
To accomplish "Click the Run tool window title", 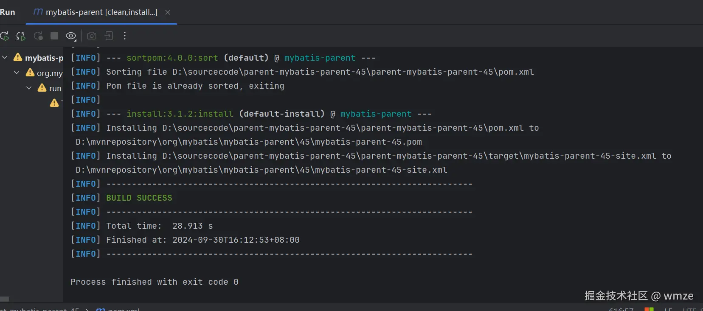I will pyautogui.click(x=7, y=12).
